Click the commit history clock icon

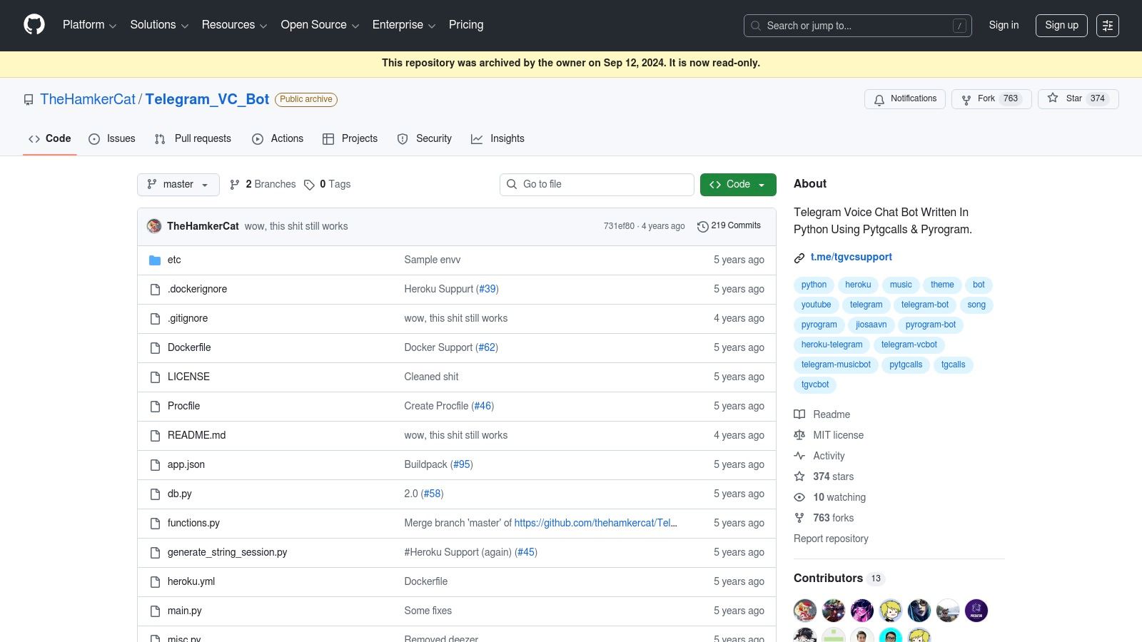pos(703,226)
